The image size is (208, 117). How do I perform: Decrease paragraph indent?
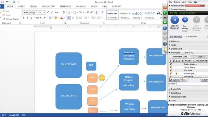(88, 12)
